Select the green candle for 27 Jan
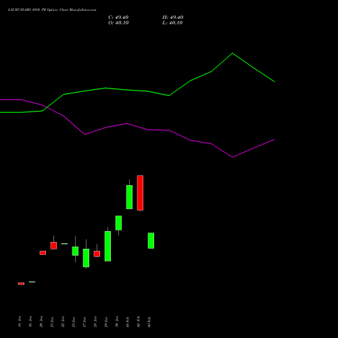 click(86, 258)
